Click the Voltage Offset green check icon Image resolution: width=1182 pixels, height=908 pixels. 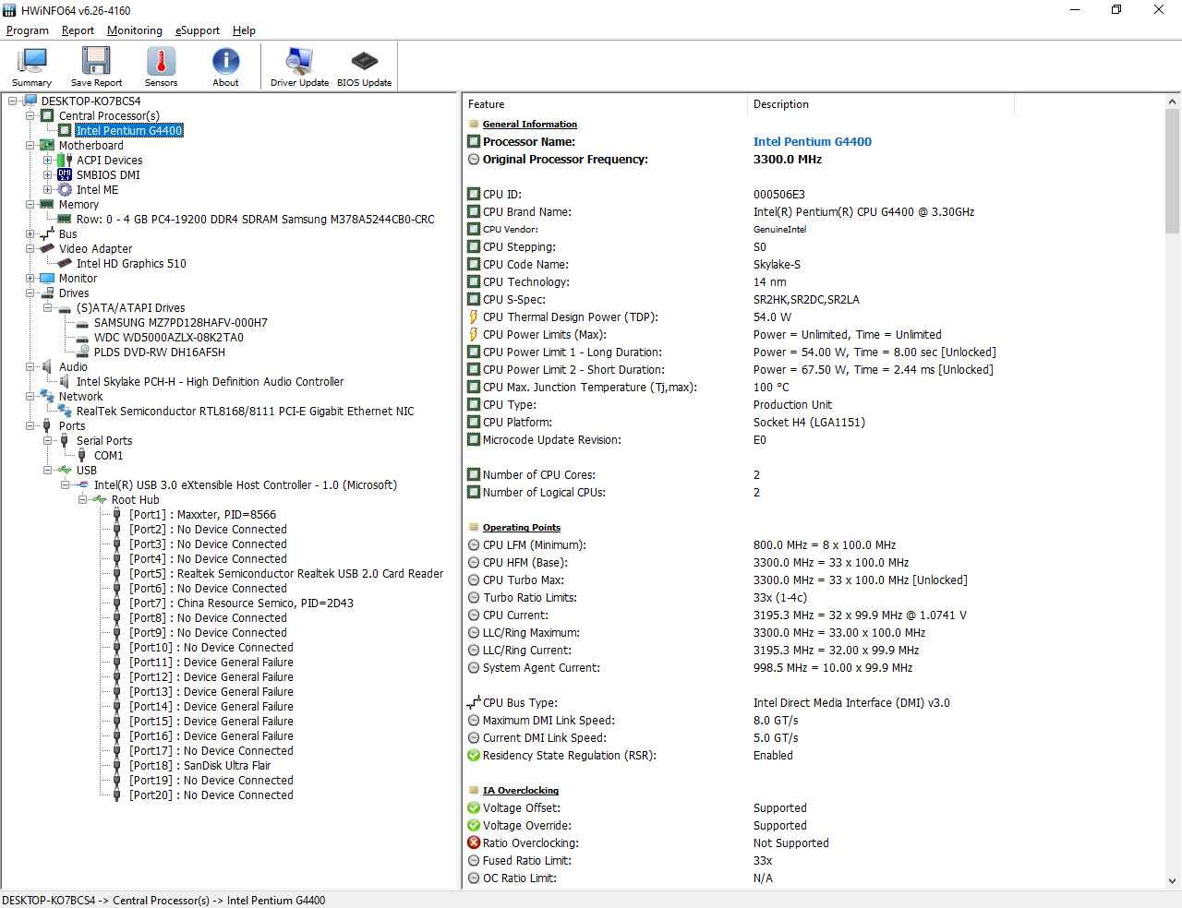[x=474, y=807]
